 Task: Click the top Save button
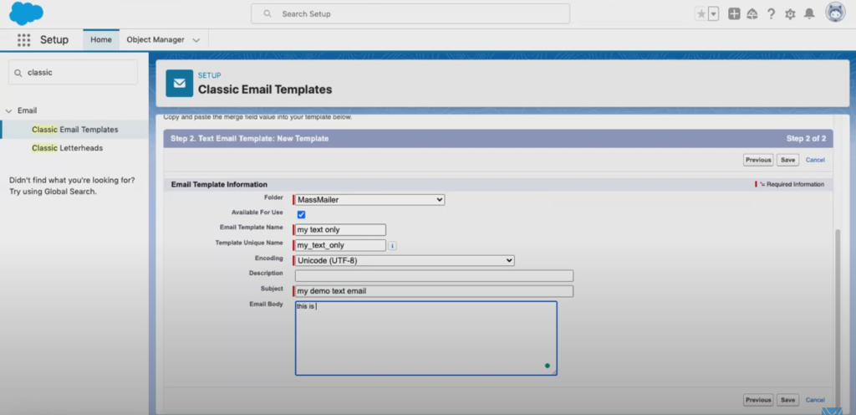[x=787, y=160]
